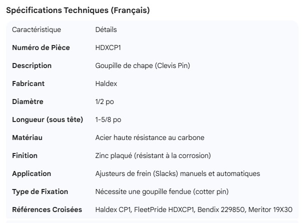The image size is (305, 223).
Task: Select the Longueur (sous tête) label
Action: (48, 119)
